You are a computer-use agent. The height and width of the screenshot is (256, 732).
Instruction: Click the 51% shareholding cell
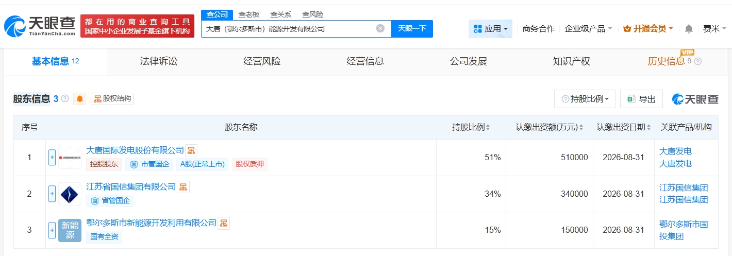471,158
